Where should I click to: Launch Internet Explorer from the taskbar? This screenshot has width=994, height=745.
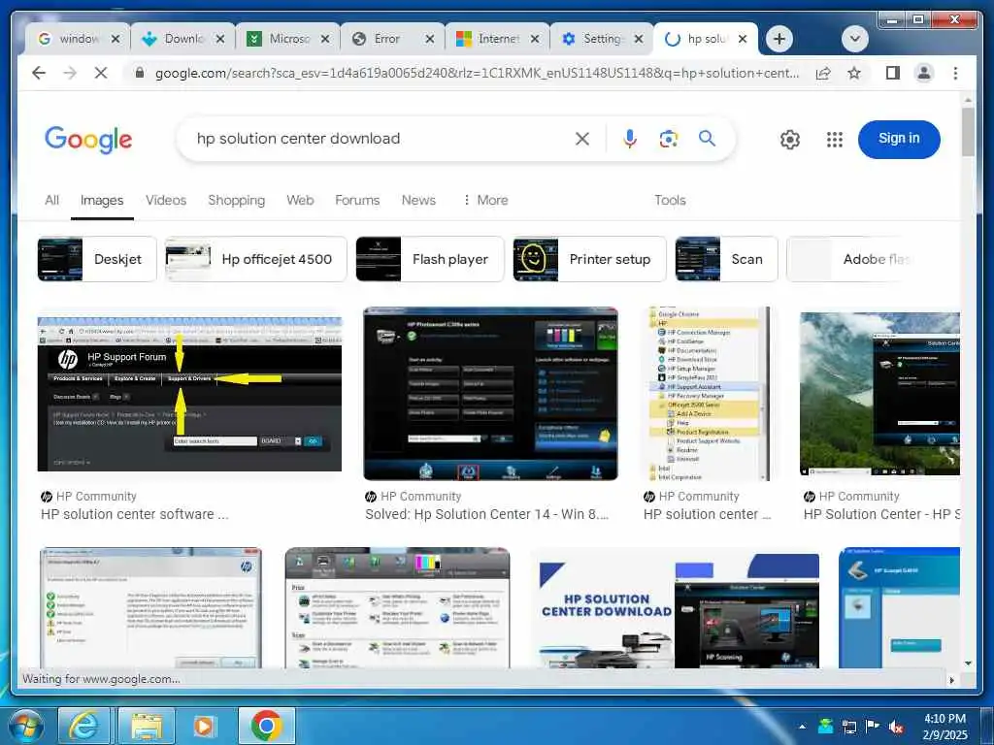coord(83,726)
